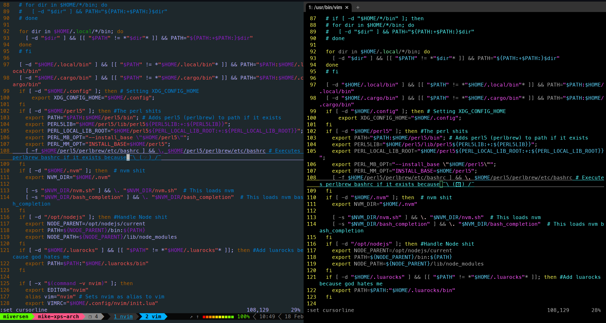Click the "miversen" session name segment
The height and width of the screenshot is (323, 606).
[16, 316]
